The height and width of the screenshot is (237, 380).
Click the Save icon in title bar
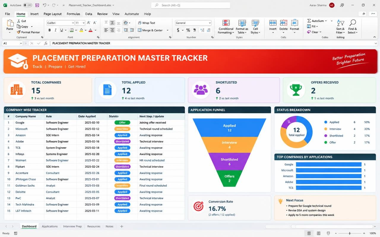(x=37, y=5)
